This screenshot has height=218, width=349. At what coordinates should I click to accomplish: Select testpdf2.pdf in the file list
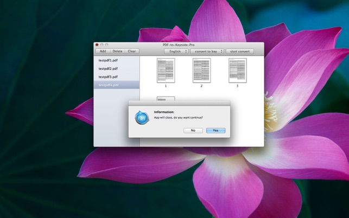(x=116, y=68)
